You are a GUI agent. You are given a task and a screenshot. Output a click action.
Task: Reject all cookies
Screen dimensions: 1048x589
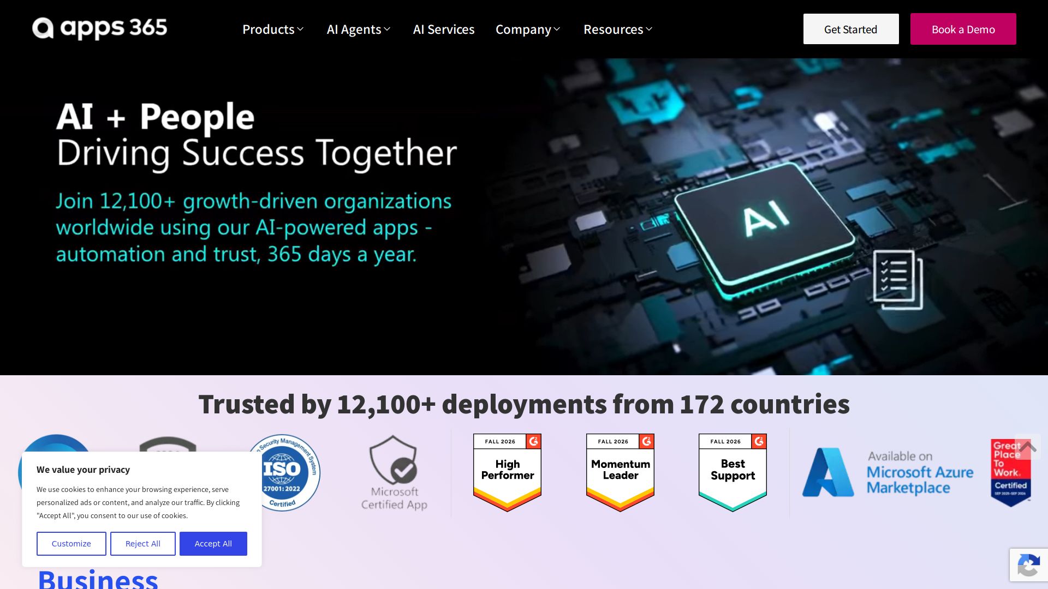tap(143, 544)
